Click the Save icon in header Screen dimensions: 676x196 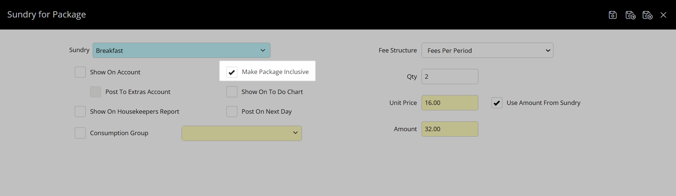tap(613, 15)
